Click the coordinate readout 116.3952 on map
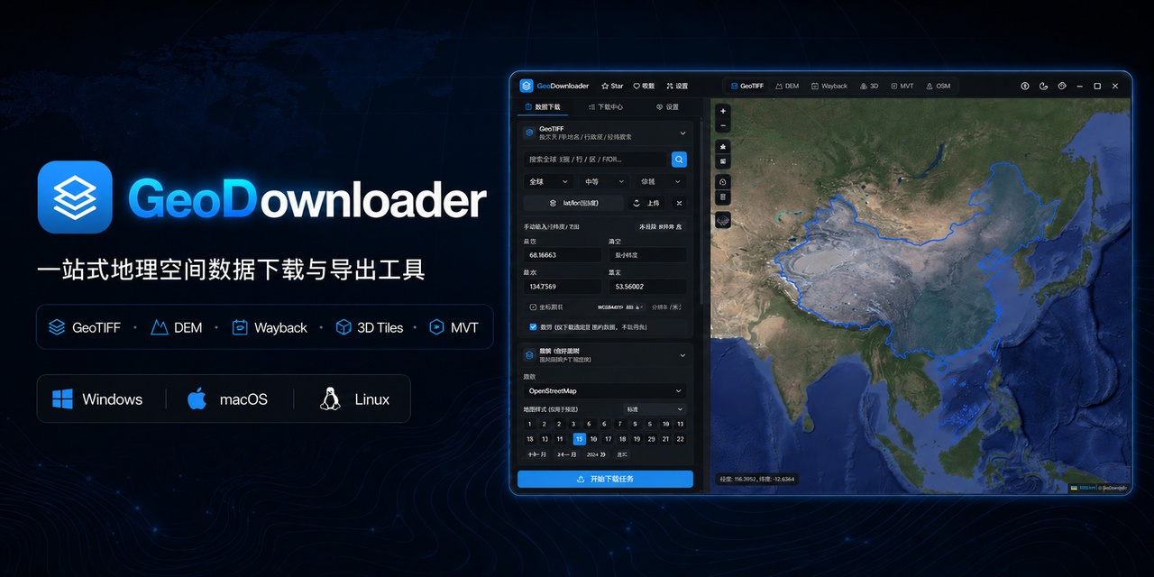This screenshot has width=1154, height=577. point(756,479)
